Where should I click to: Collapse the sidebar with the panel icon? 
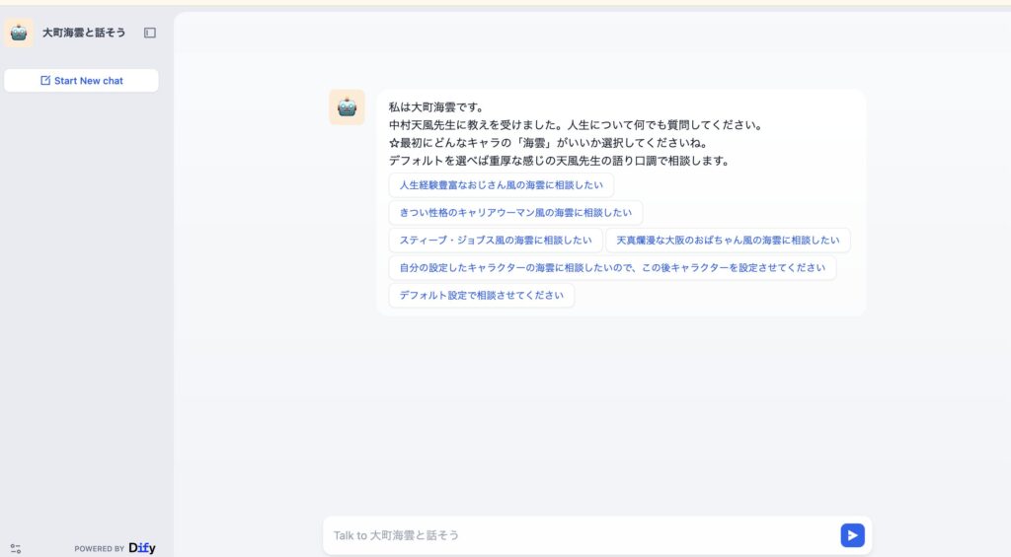point(150,33)
